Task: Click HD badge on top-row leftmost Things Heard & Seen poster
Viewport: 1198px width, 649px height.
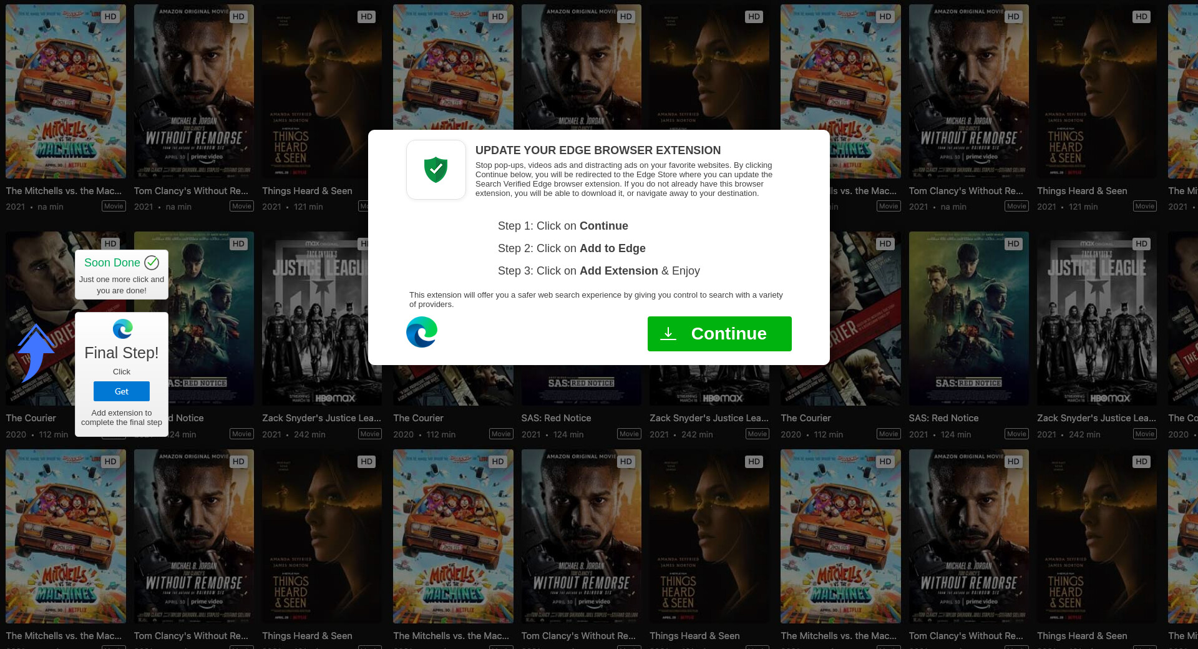Action: point(366,17)
